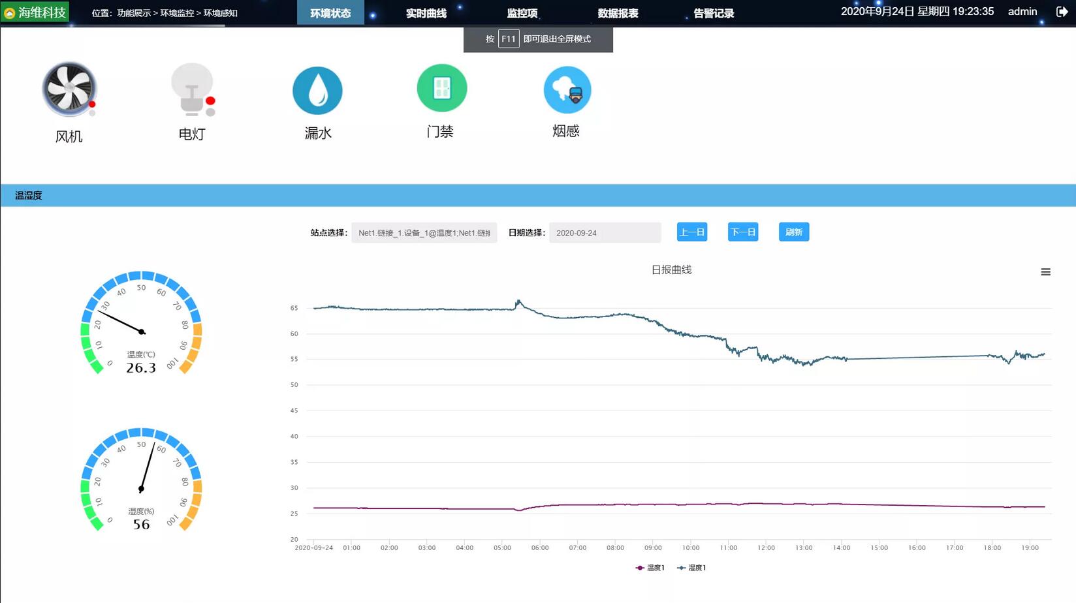Open the 数据报表 tab
Viewport: 1076px width, 603px height.
pos(618,13)
